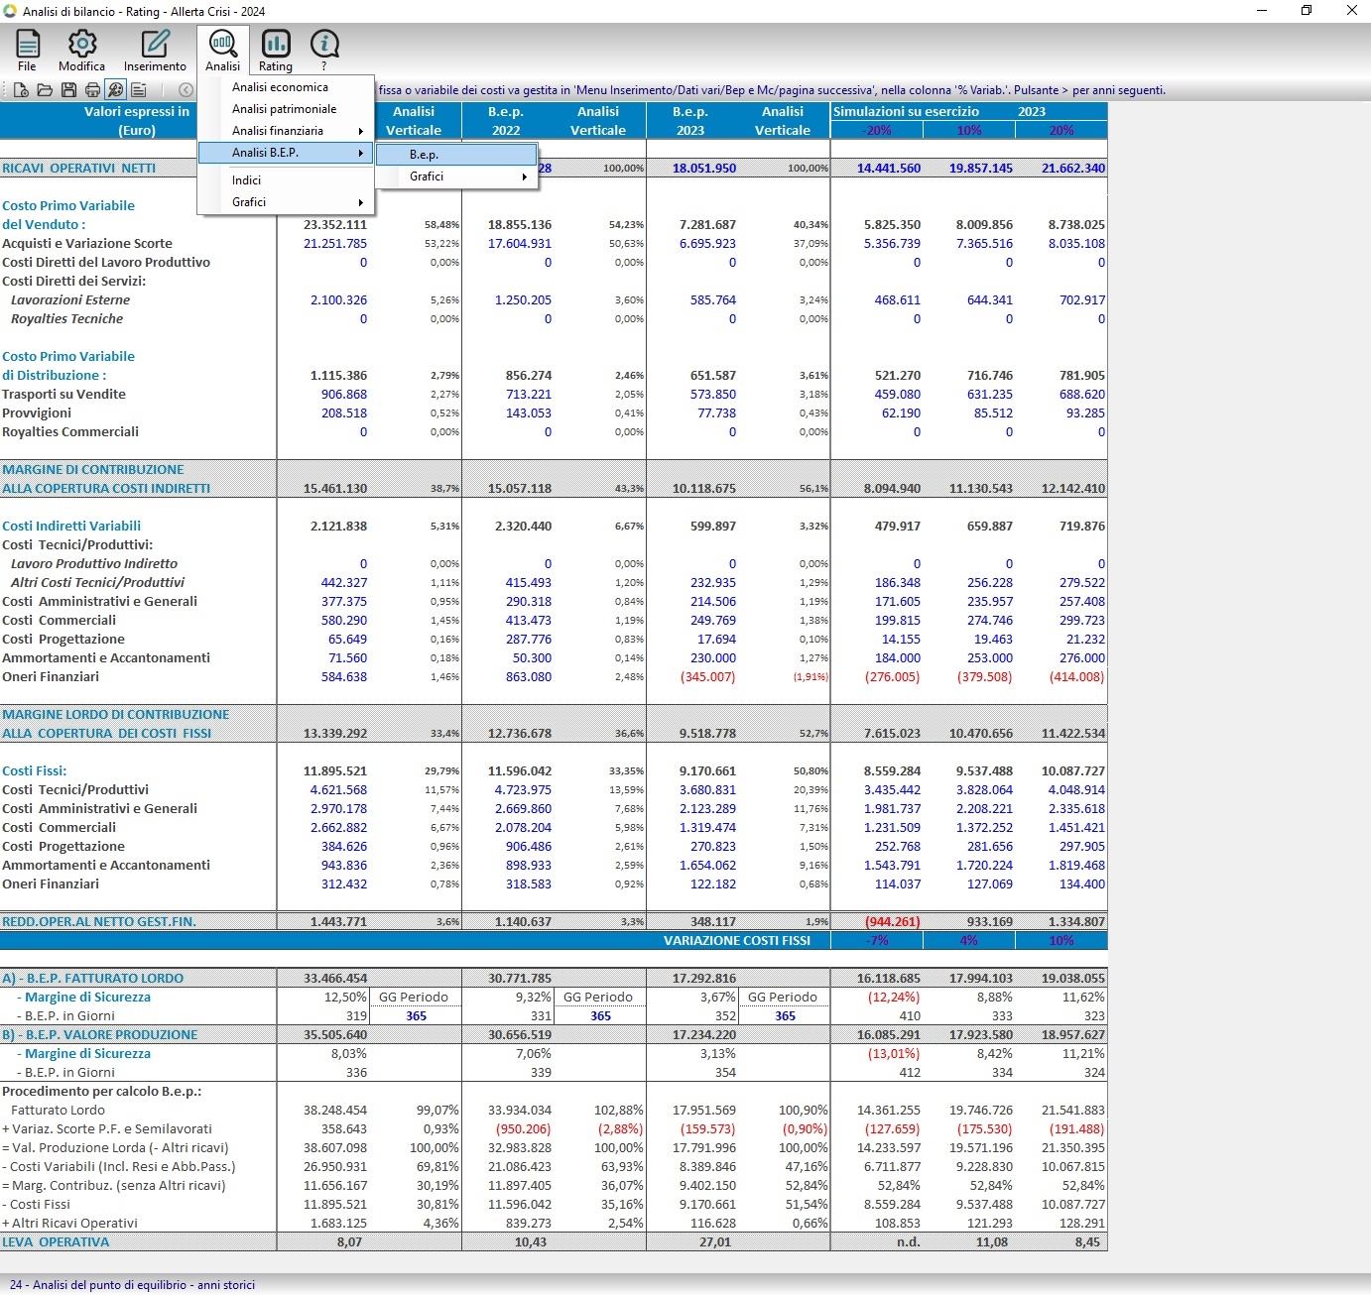This screenshot has height=1295, width=1371.
Task: Click GG Periodo 365 field under B.e.p. 2022
Action: coord(600,1016)
